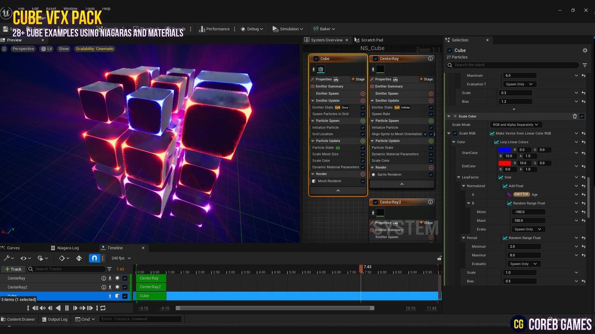Toggle timeline looping
The height and width of the screenshot is (334, 595).
(103, 308)
